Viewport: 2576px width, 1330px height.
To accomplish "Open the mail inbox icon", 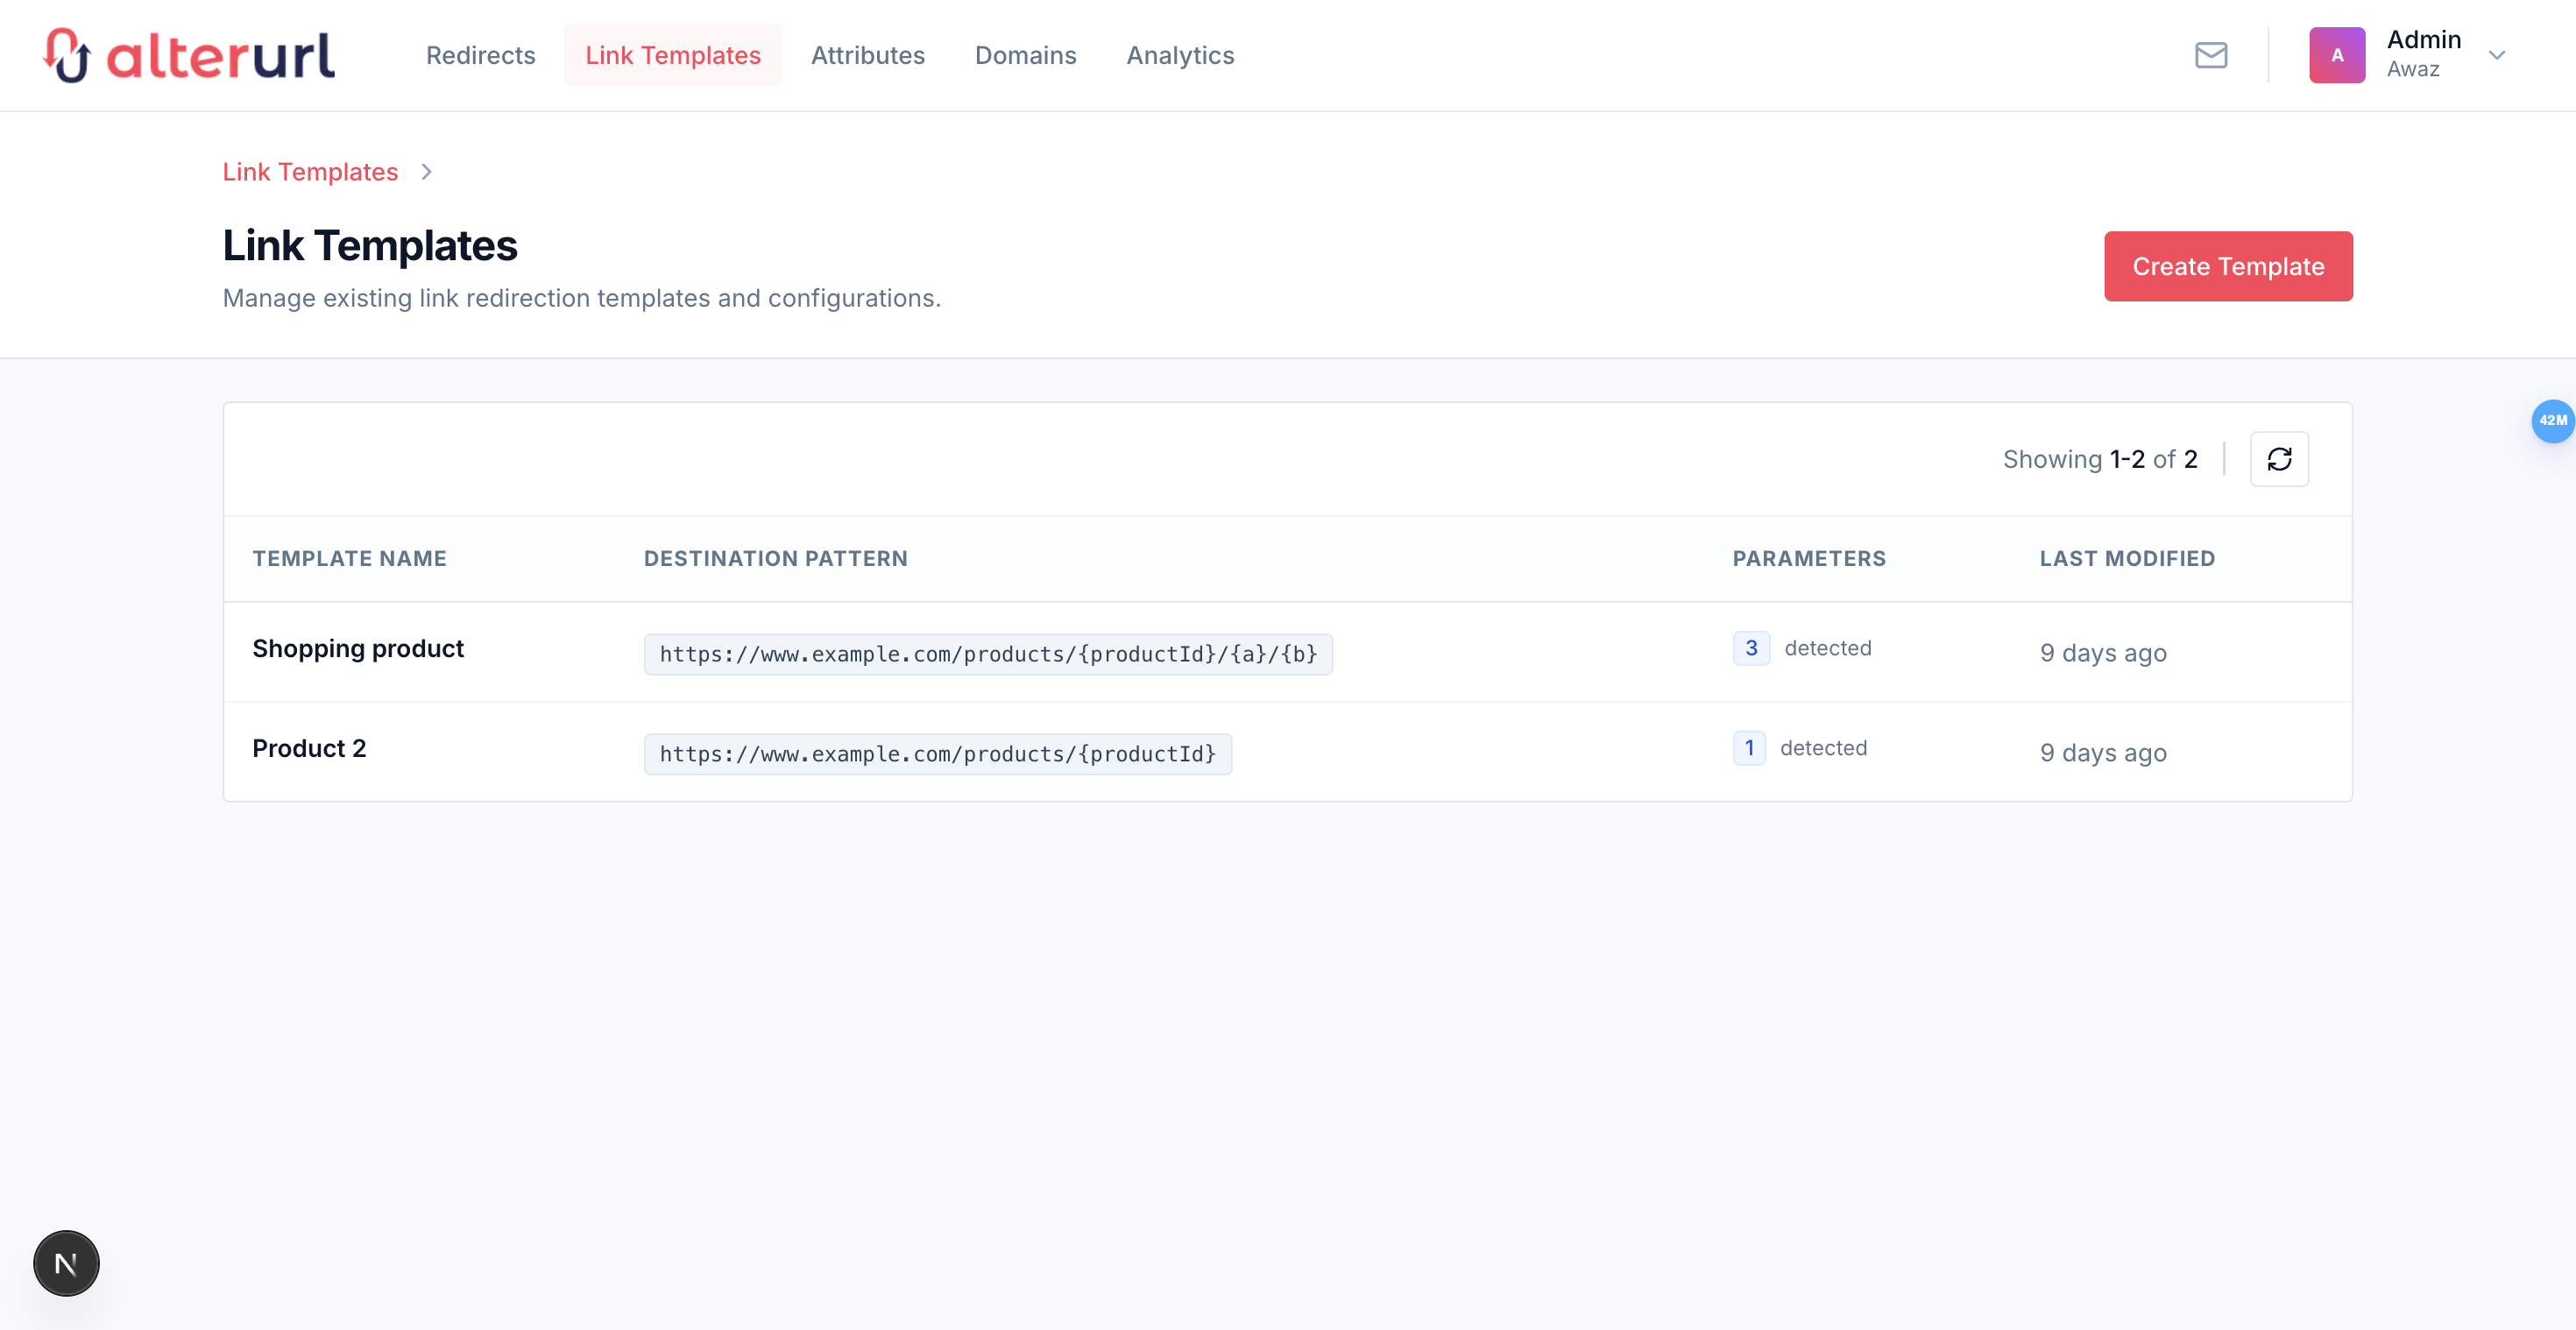I will point(2210,55).
